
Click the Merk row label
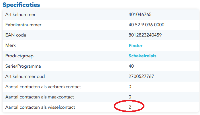point(11,45)
